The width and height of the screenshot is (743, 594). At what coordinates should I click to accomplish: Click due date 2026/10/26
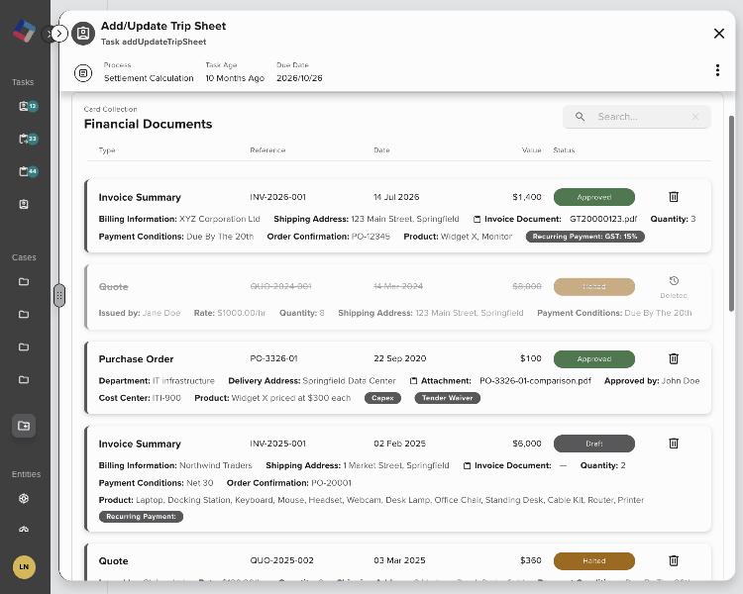click(299, 78)
